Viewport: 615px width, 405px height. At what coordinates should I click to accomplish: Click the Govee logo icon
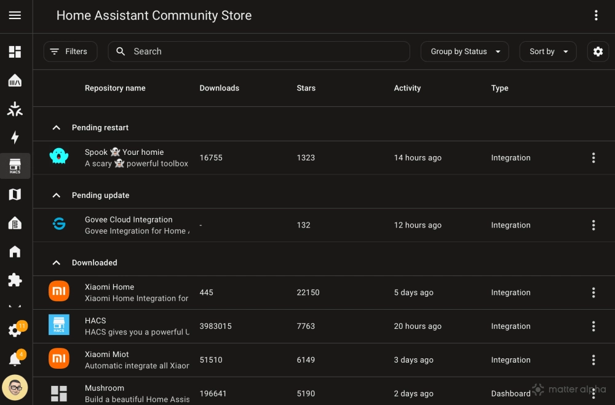[x=59, y=224]
